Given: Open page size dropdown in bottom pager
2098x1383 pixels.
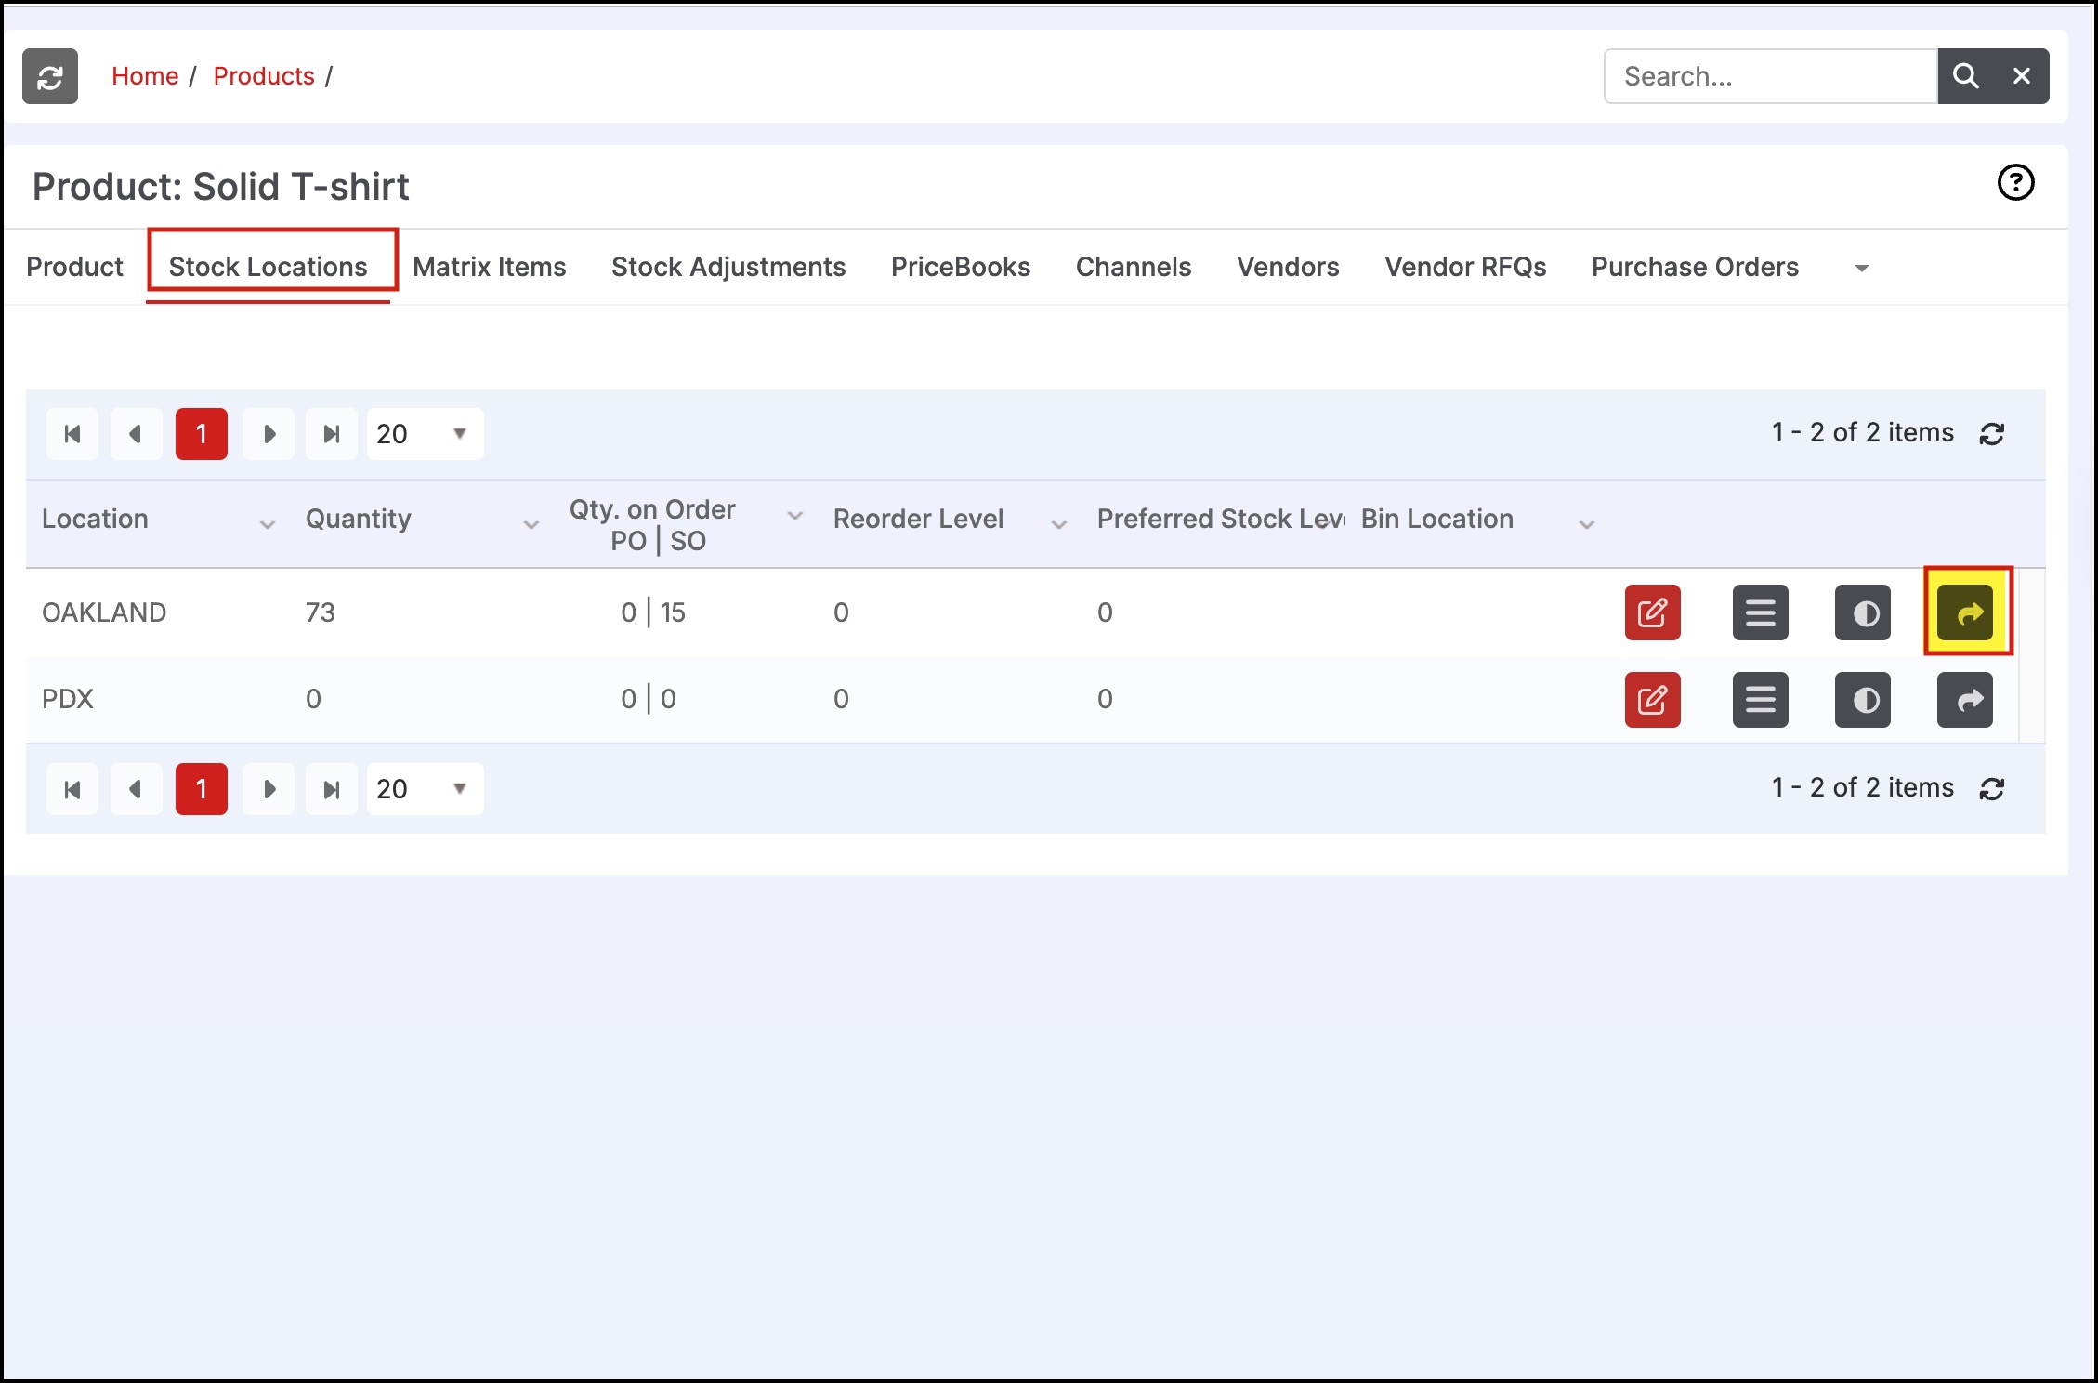Looking at the screenshot, I should [x=426, y=789].
